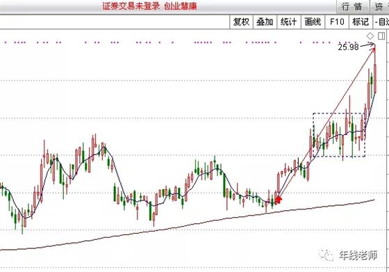Click the 创业慧康 stock name
This screenshot has width=389, height=272.
pyautogui.click(x=181, y=6)
